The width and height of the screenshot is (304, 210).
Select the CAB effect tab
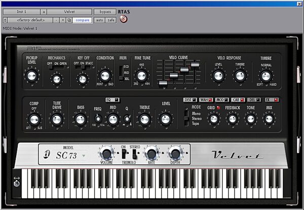pyautogui.click(x=238, y=100)
